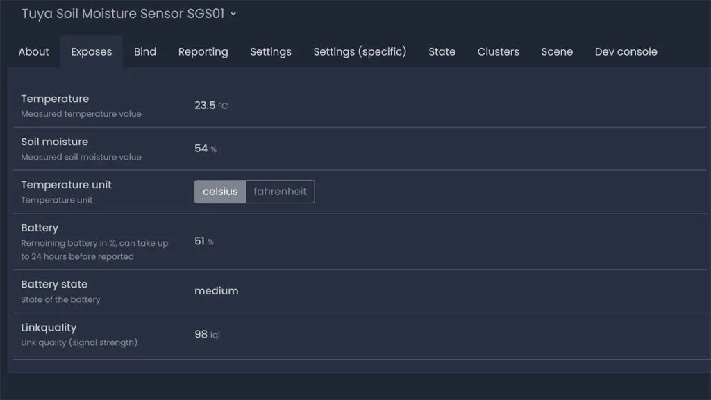Click the 'Temperature unit' heading label
This screenshot has height=400, width=711.
[66, 185]
